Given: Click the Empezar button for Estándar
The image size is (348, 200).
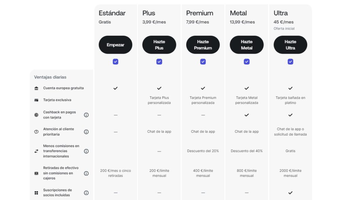Looking at the screenshot, I should click(115, 44).
